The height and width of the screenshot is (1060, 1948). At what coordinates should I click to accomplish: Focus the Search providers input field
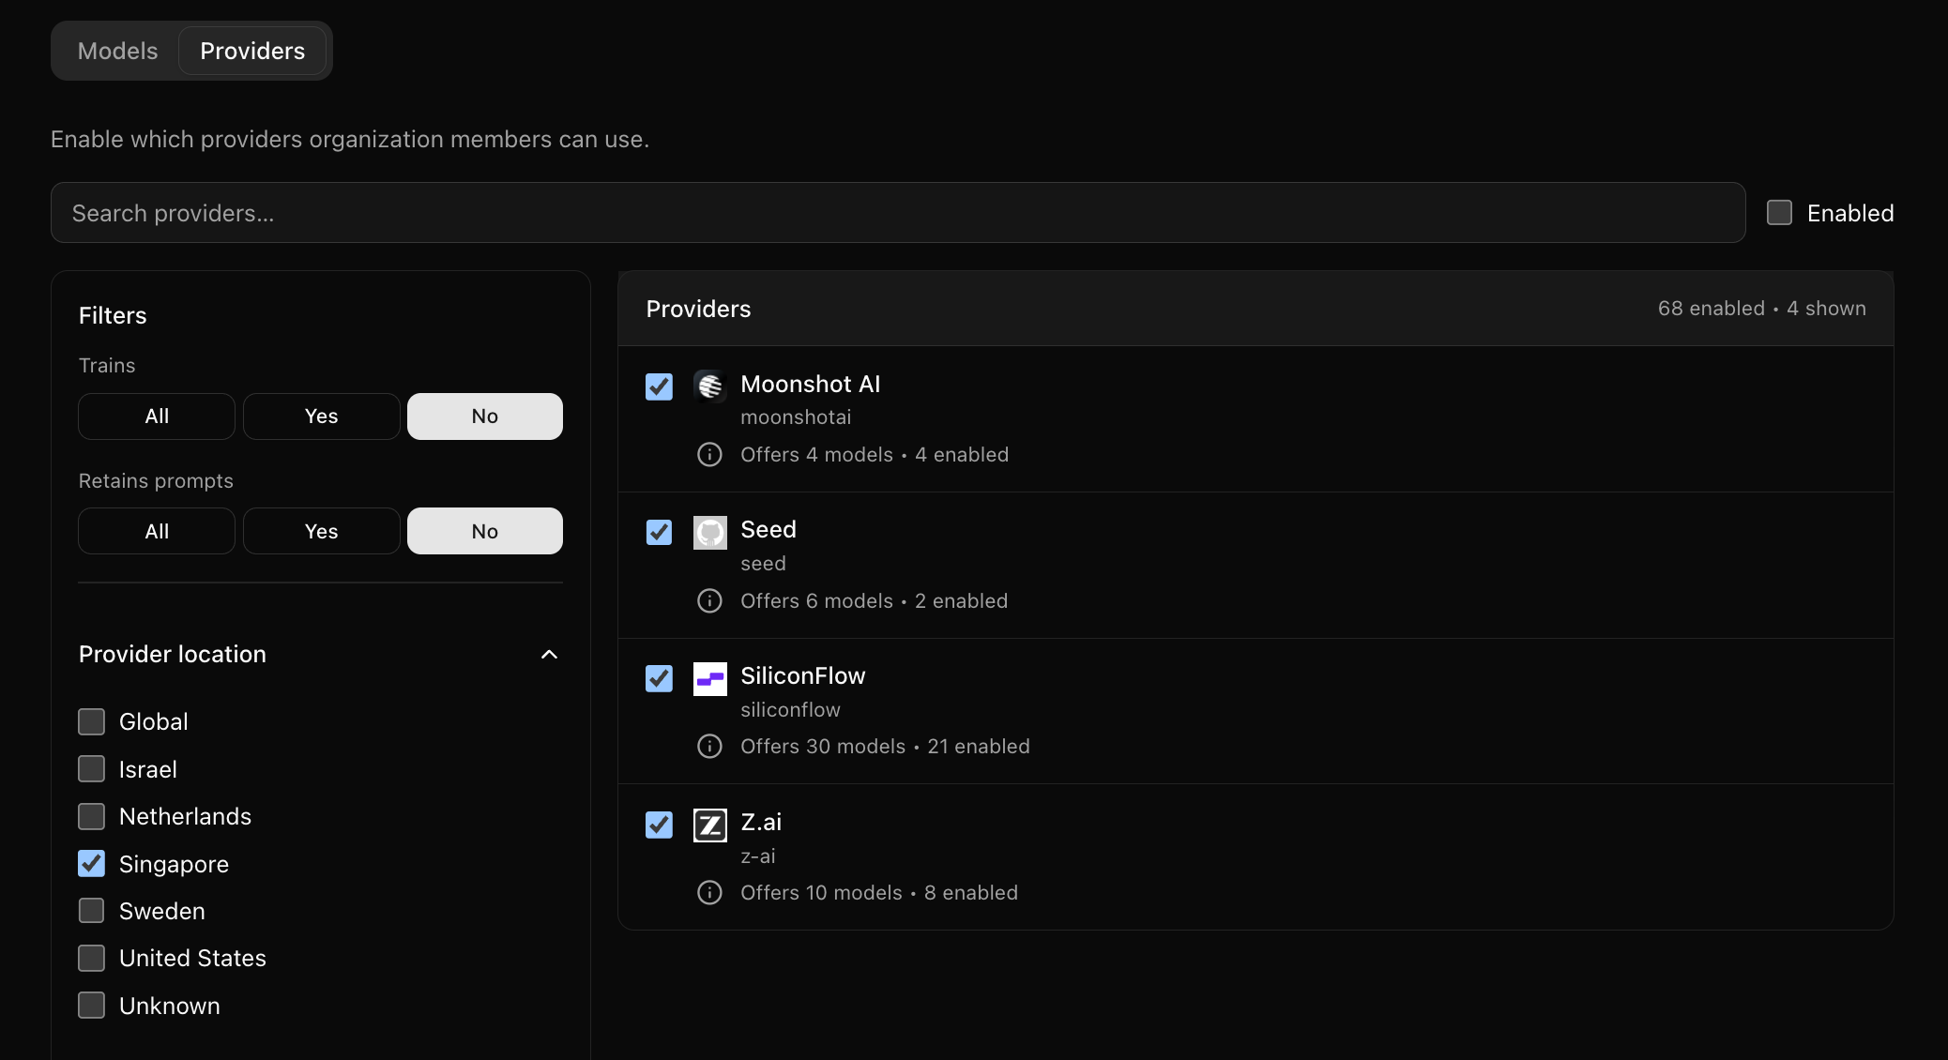click(897, 213)
